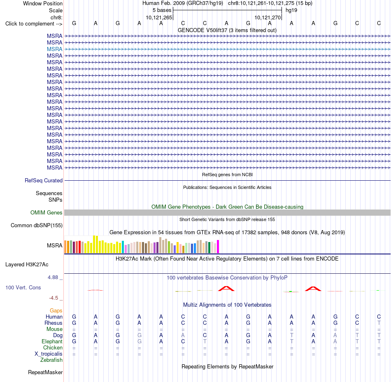Select the Human alignment row label
The width and height of the screenshot is (391, 382).
pyautogui.click(x=54, y=317)
